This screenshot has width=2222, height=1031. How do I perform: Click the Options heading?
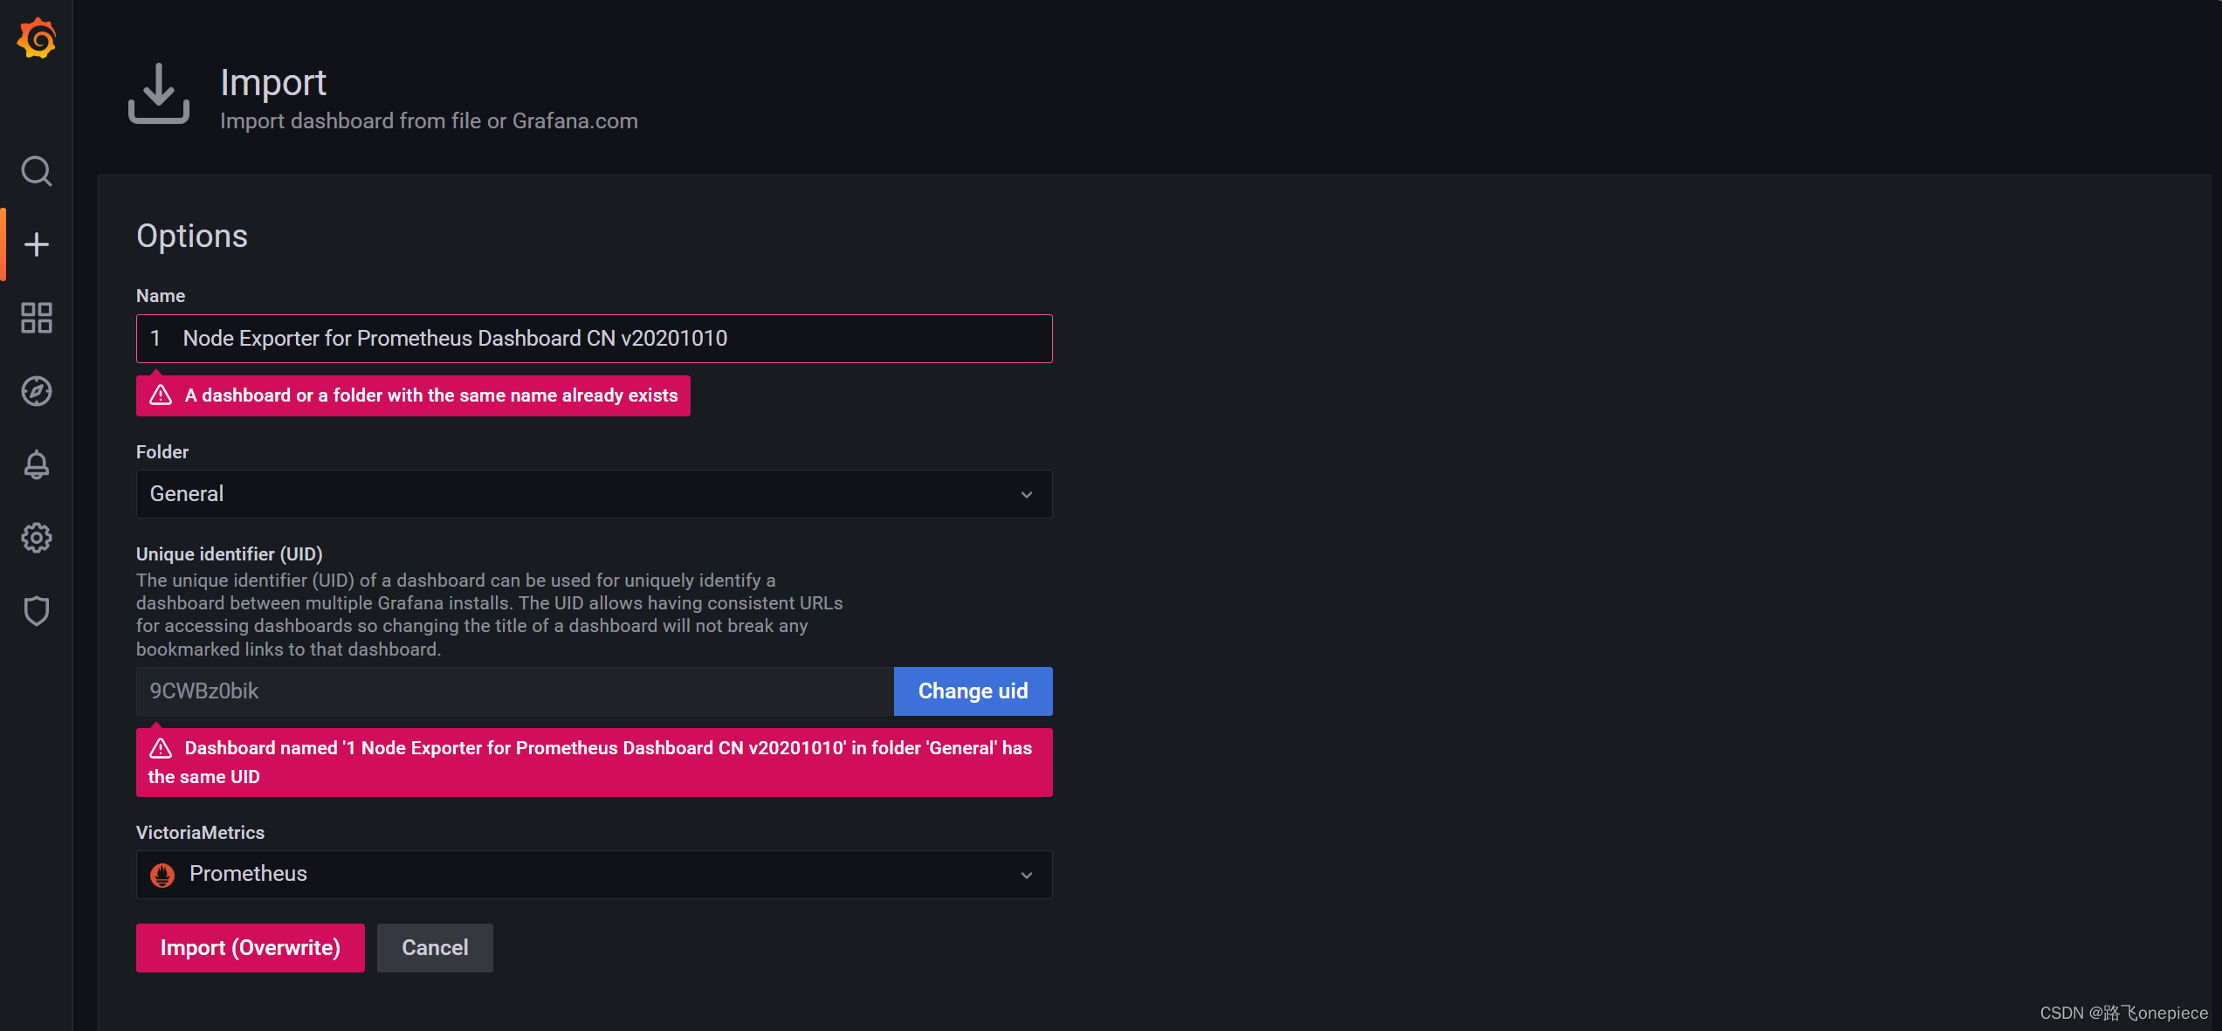(192, 237)
